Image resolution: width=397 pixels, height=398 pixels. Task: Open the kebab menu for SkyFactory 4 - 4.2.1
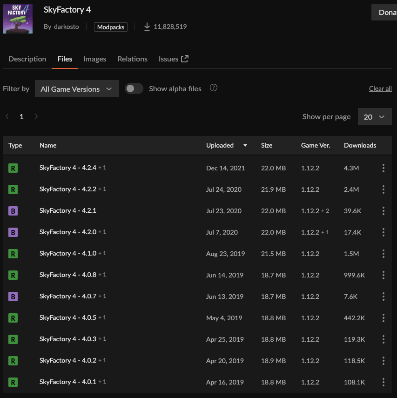tap(384, 211)
